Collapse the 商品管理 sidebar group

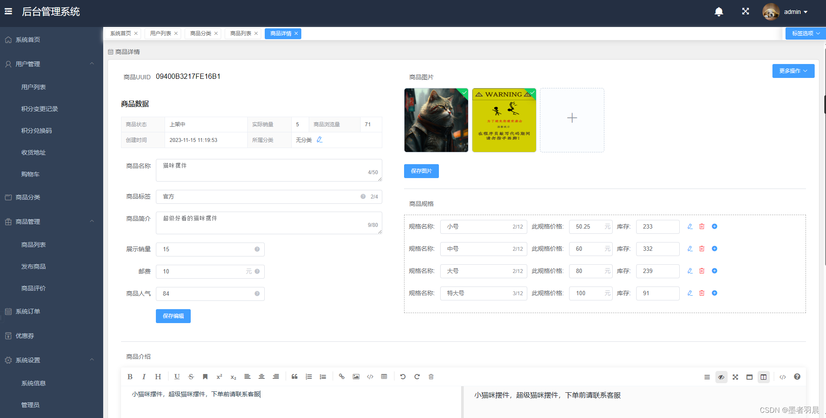(x=92, y=221)
